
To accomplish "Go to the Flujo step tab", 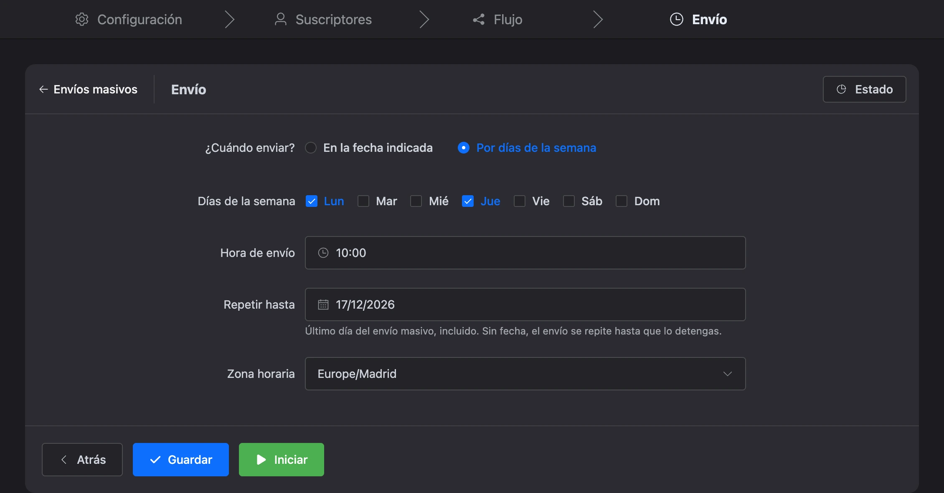I will [497, 19].
